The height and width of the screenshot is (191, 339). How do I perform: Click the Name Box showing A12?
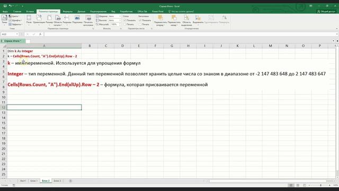click(x=8, y=34)
